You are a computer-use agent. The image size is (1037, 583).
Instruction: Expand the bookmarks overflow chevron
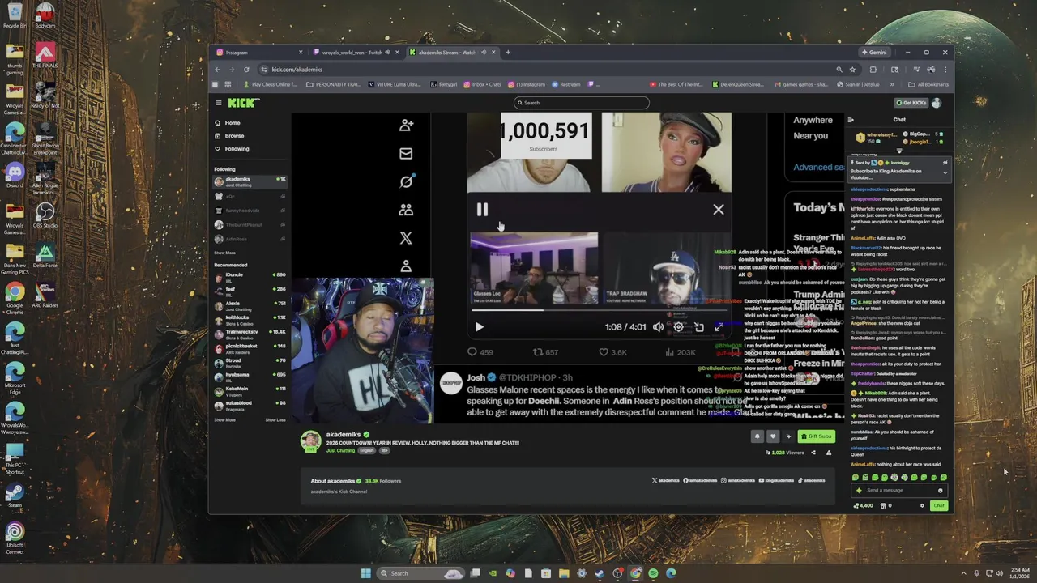point(892,84)
